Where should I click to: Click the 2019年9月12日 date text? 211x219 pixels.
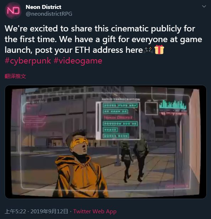point(49,211)
